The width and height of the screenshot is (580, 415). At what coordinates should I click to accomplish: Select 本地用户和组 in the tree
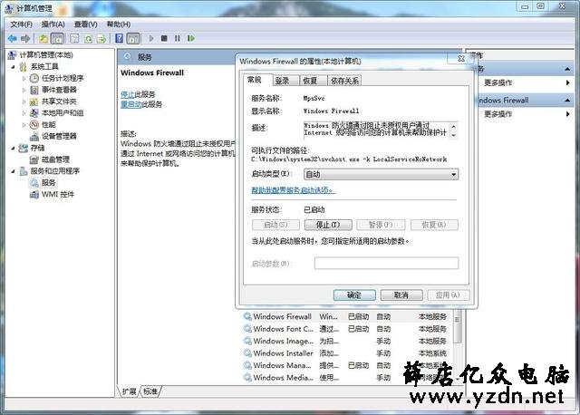(63, 113)
